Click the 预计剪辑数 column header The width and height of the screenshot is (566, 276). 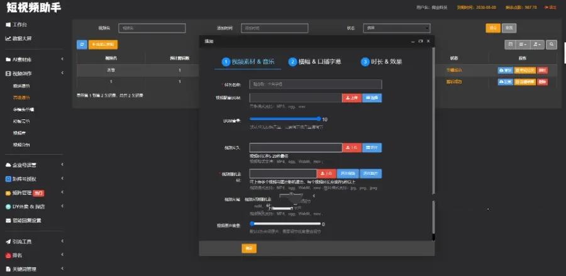(x=179, y=58)
